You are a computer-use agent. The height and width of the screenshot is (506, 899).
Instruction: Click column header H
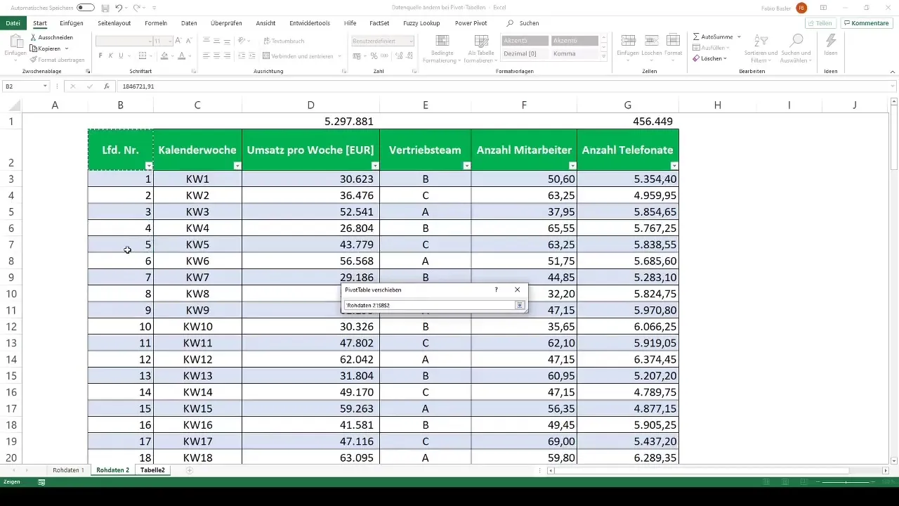[717, 105]
